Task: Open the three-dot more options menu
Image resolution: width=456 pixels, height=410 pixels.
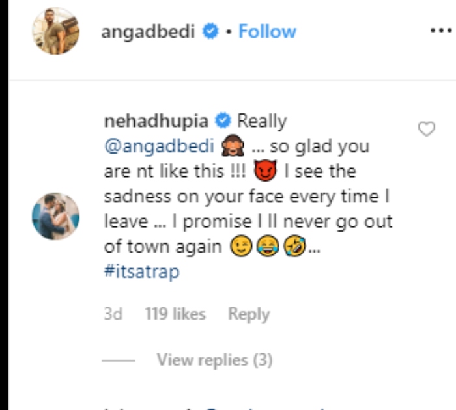Action: pos(440,31)
